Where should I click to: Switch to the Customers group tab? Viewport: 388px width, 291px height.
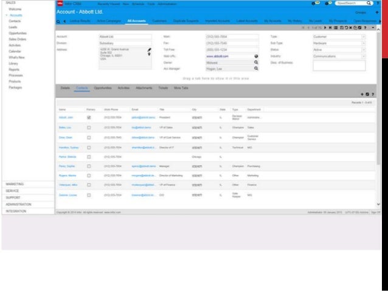[x=159, y=21]
